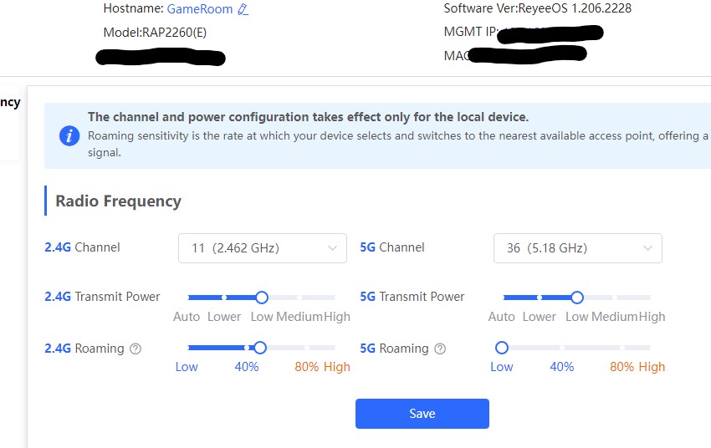Set 2.4G Transmit Power to Lower
Viewport: 711px width, 448px height.
(x=224, y=297)
